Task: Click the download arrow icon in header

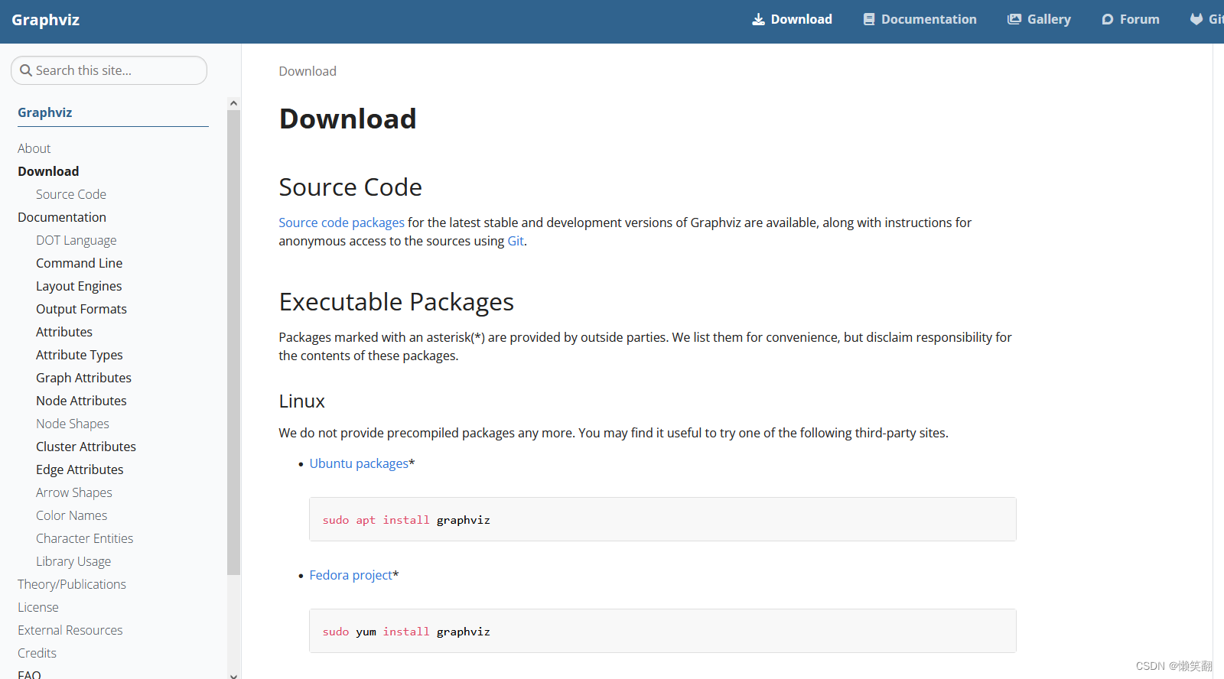Action: coord(758,20)
